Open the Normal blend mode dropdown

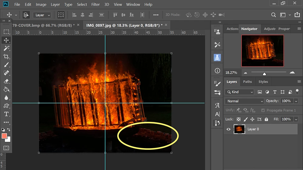pyautogui.click(x=244, y=101)
